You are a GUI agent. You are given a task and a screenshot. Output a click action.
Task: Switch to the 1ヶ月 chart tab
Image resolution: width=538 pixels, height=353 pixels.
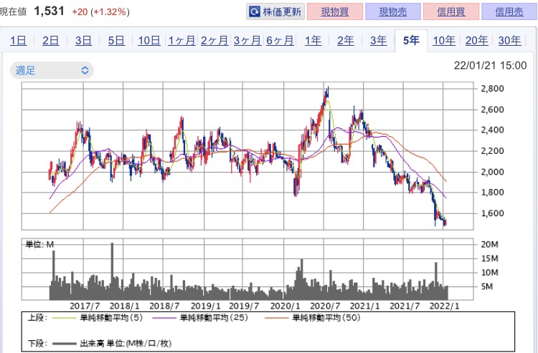(x=181, y=41)
